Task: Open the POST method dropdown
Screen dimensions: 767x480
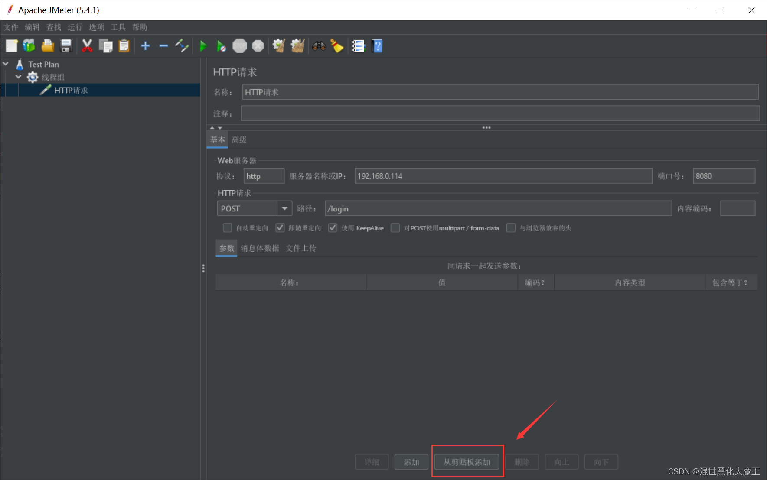Action: pyautogui.click(x=284, y=208)
